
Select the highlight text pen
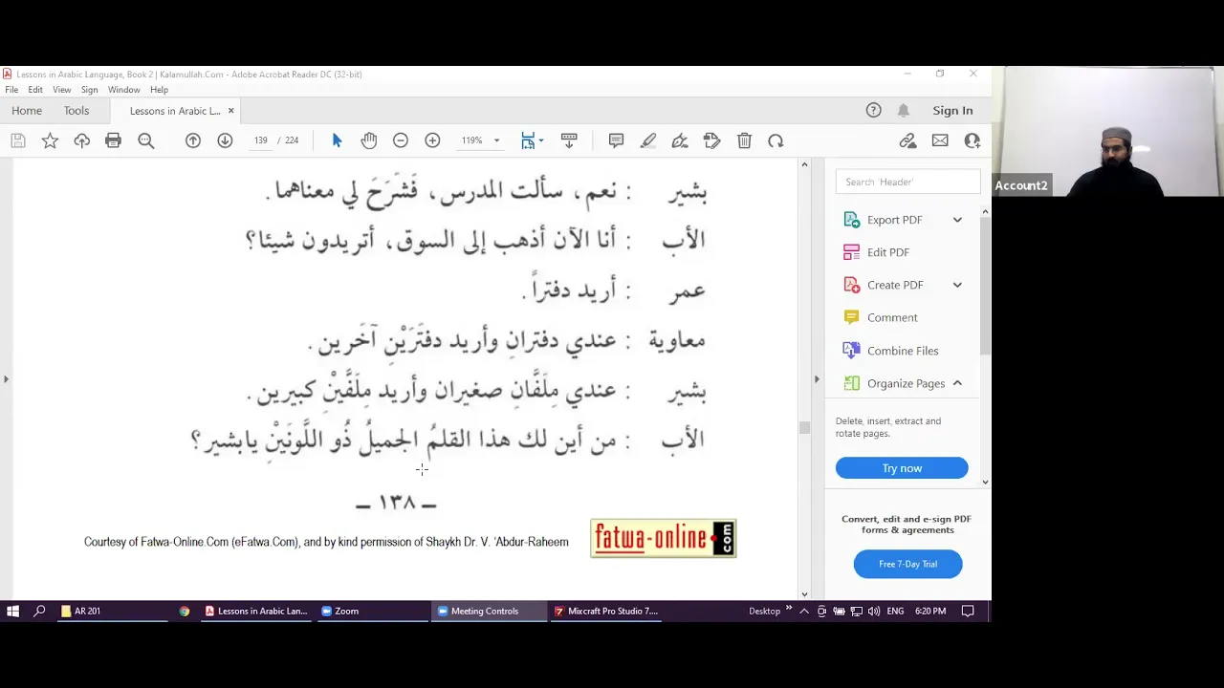[648, 140]
